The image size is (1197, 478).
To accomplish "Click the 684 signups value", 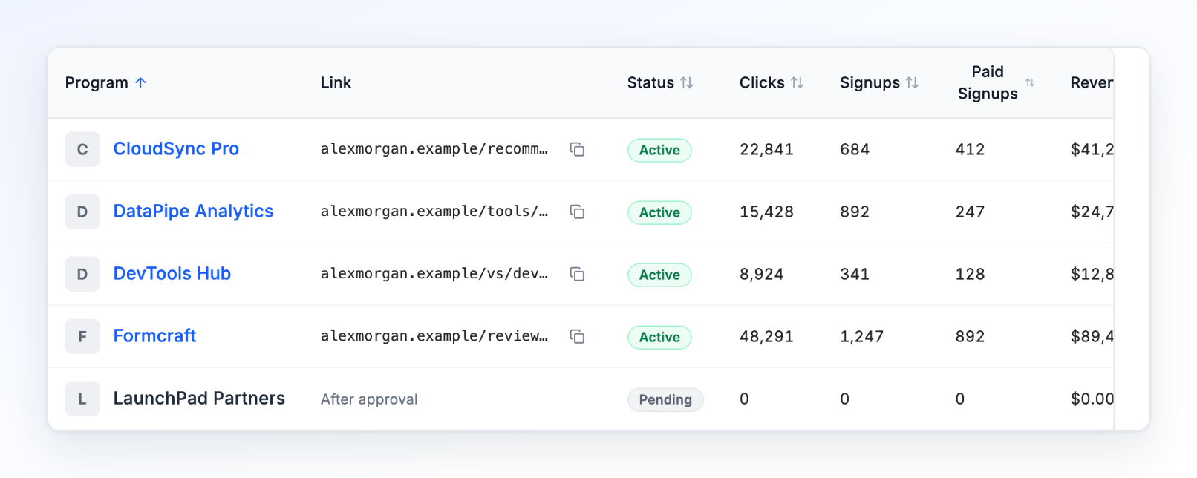I will (854, 149).
